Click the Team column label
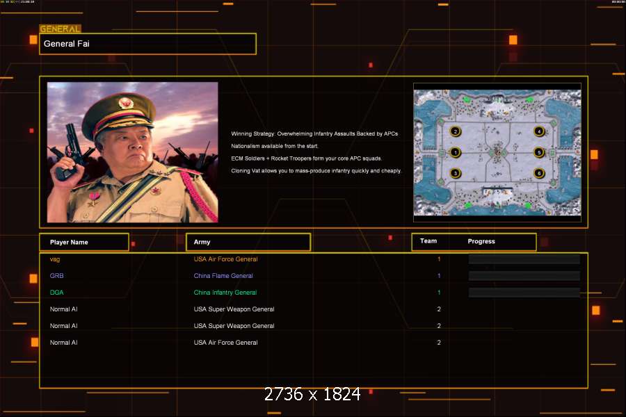The width and height of the screenshot is (626, 417). tap(428, 241)
